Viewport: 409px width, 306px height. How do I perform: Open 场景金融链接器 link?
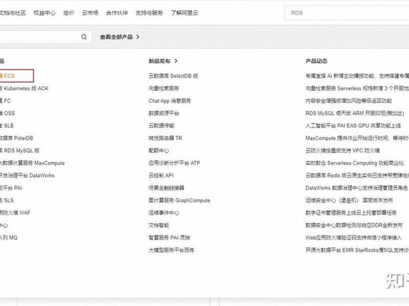167,188
